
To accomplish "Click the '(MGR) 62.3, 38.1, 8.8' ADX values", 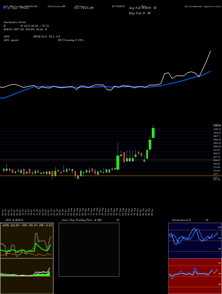I will click(x=46, y=37).
